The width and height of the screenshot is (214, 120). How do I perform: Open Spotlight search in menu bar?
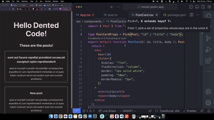click(x=191, y=1)
